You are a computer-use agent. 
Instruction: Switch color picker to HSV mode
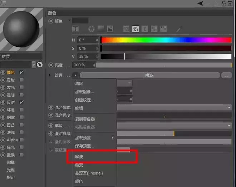click(x=135, y=29)
